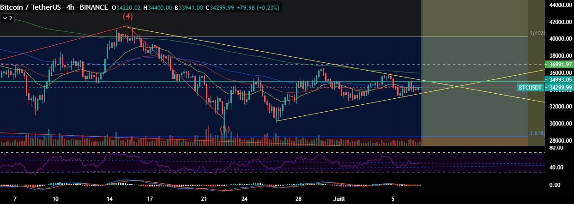The height and width of the screenshot is (204, 574).
Task: Click date 21 on the time axis
Action: (x=205, y=199)
